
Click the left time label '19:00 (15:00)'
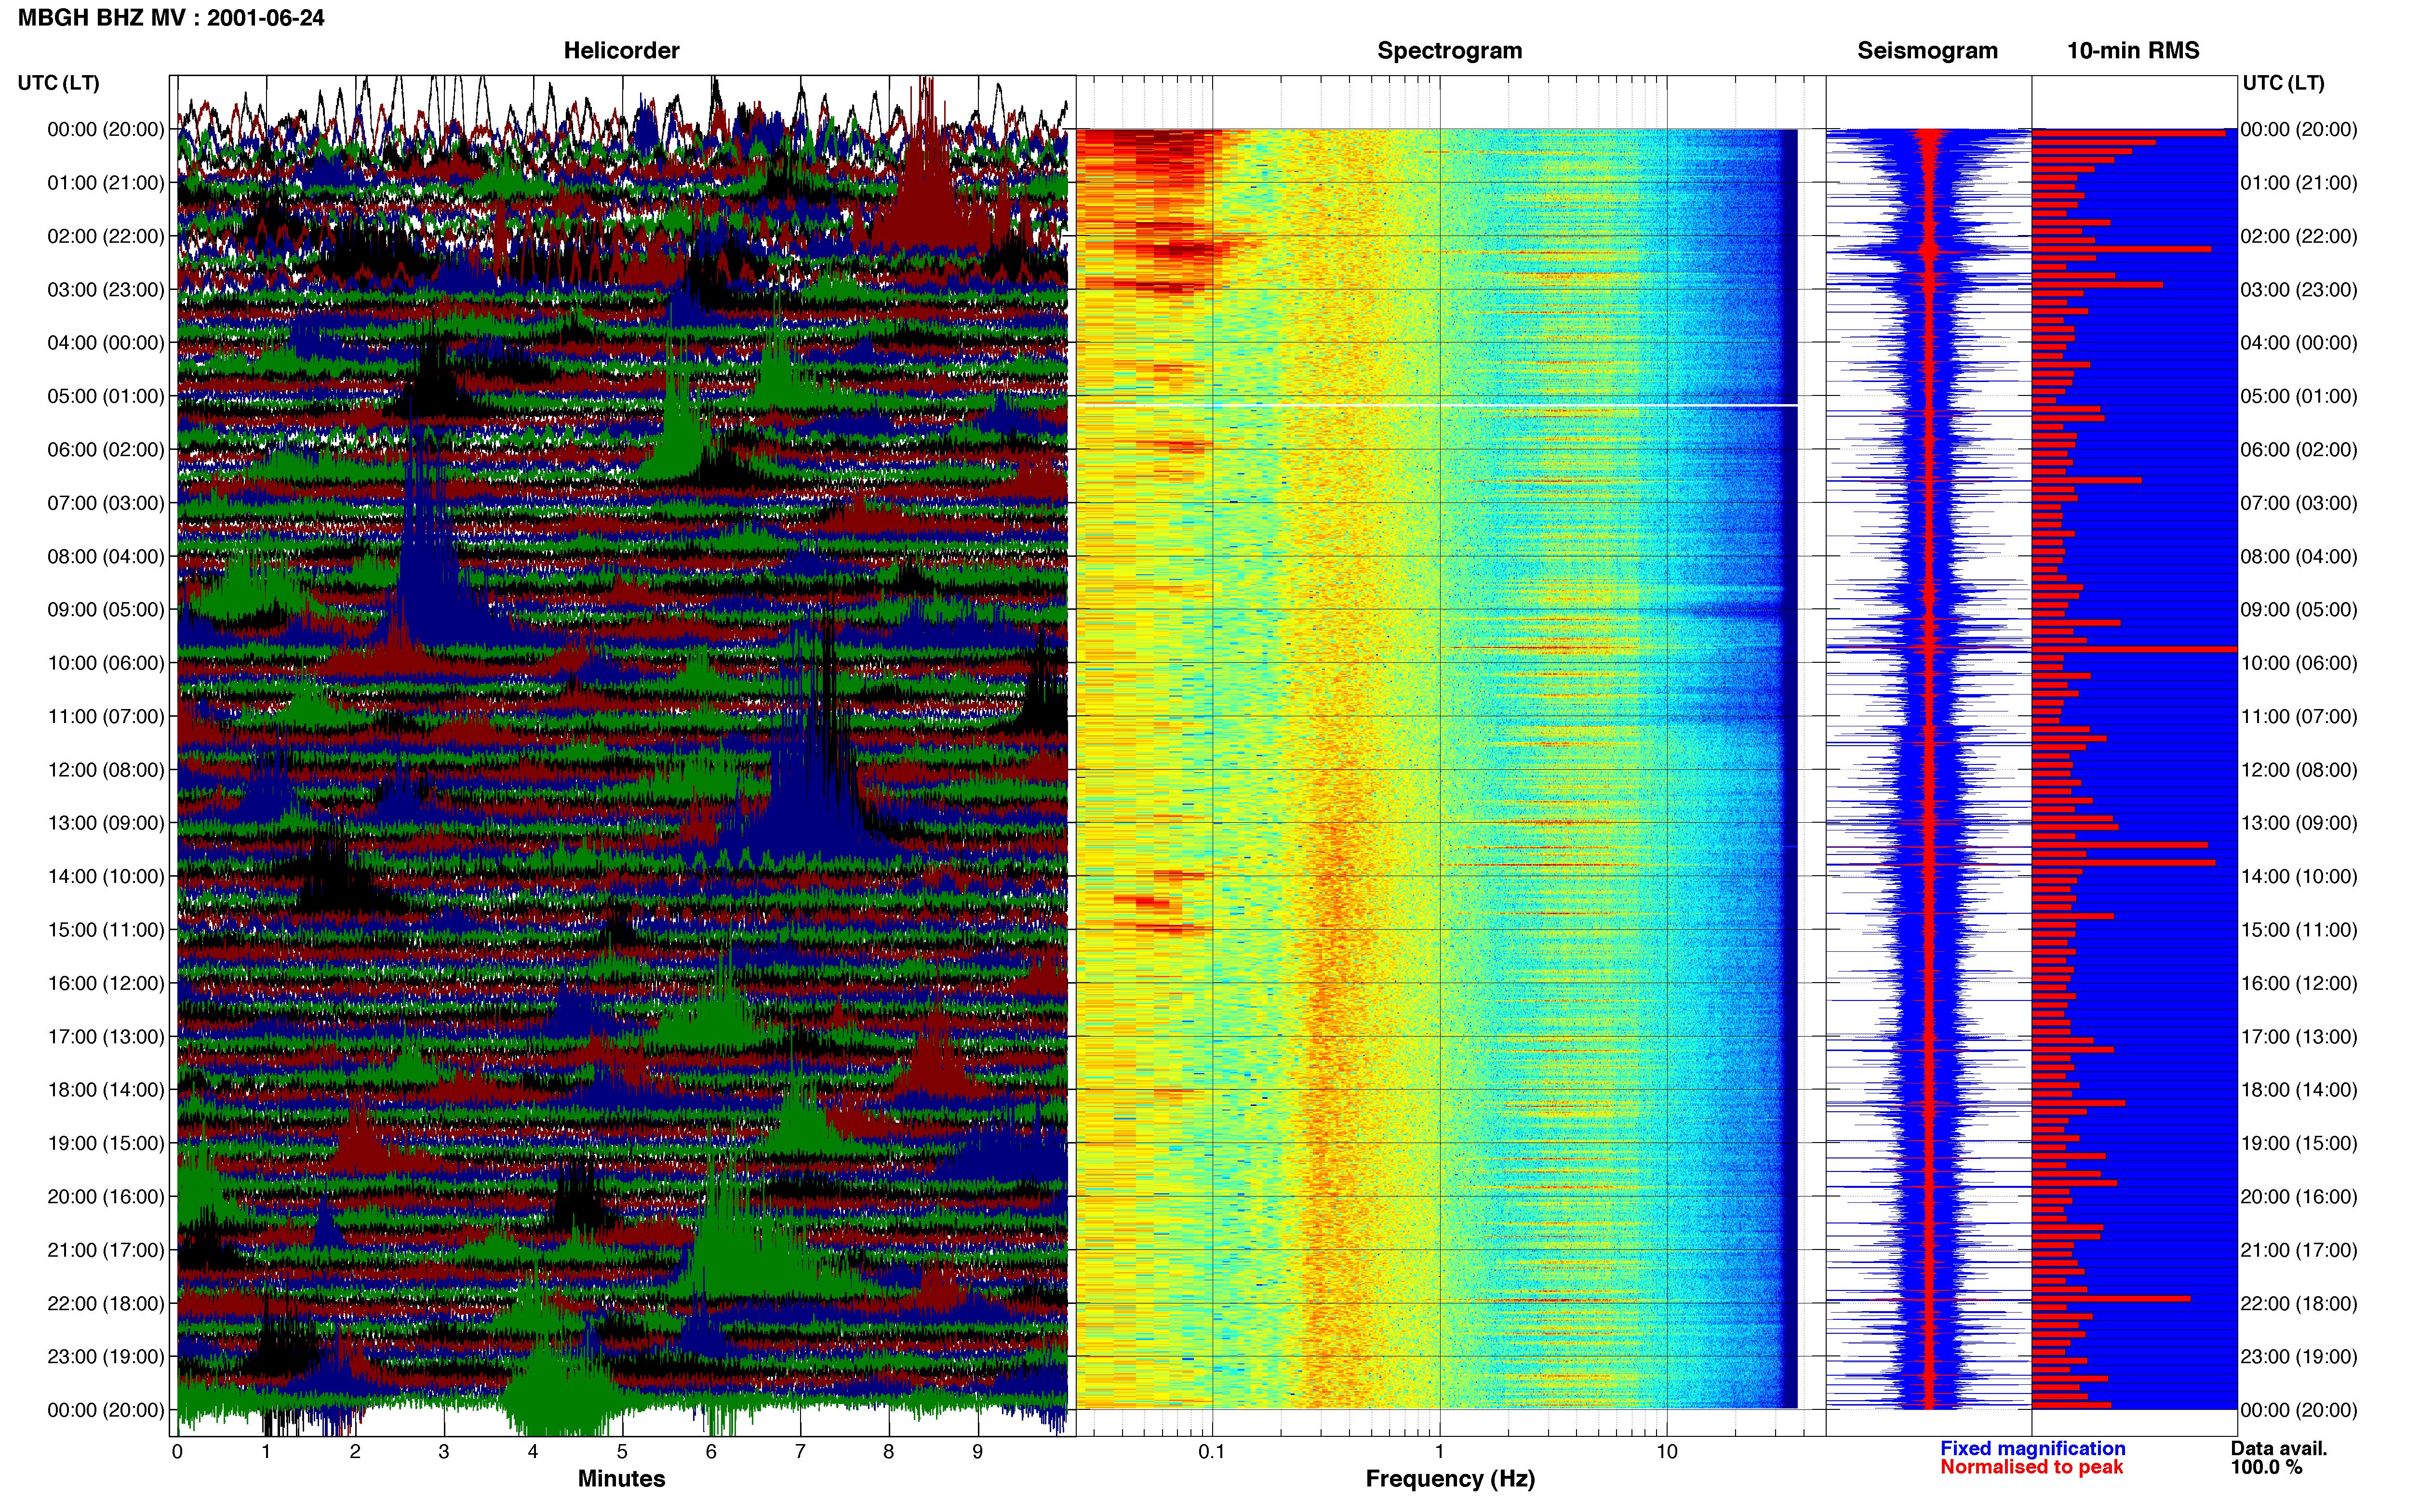[x=106, y=1143]
